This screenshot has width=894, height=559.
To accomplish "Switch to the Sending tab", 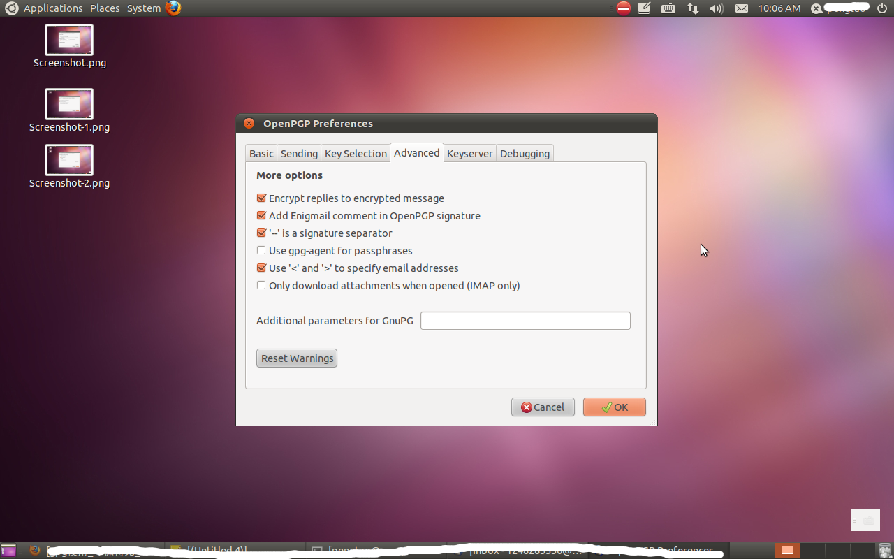I will 299,154.
